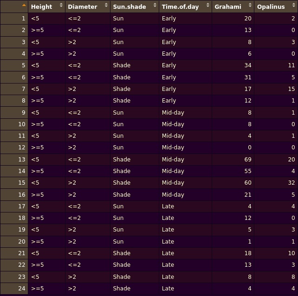Click the Time.of.day header label
298x296 pixels.
tap(180, 6)
